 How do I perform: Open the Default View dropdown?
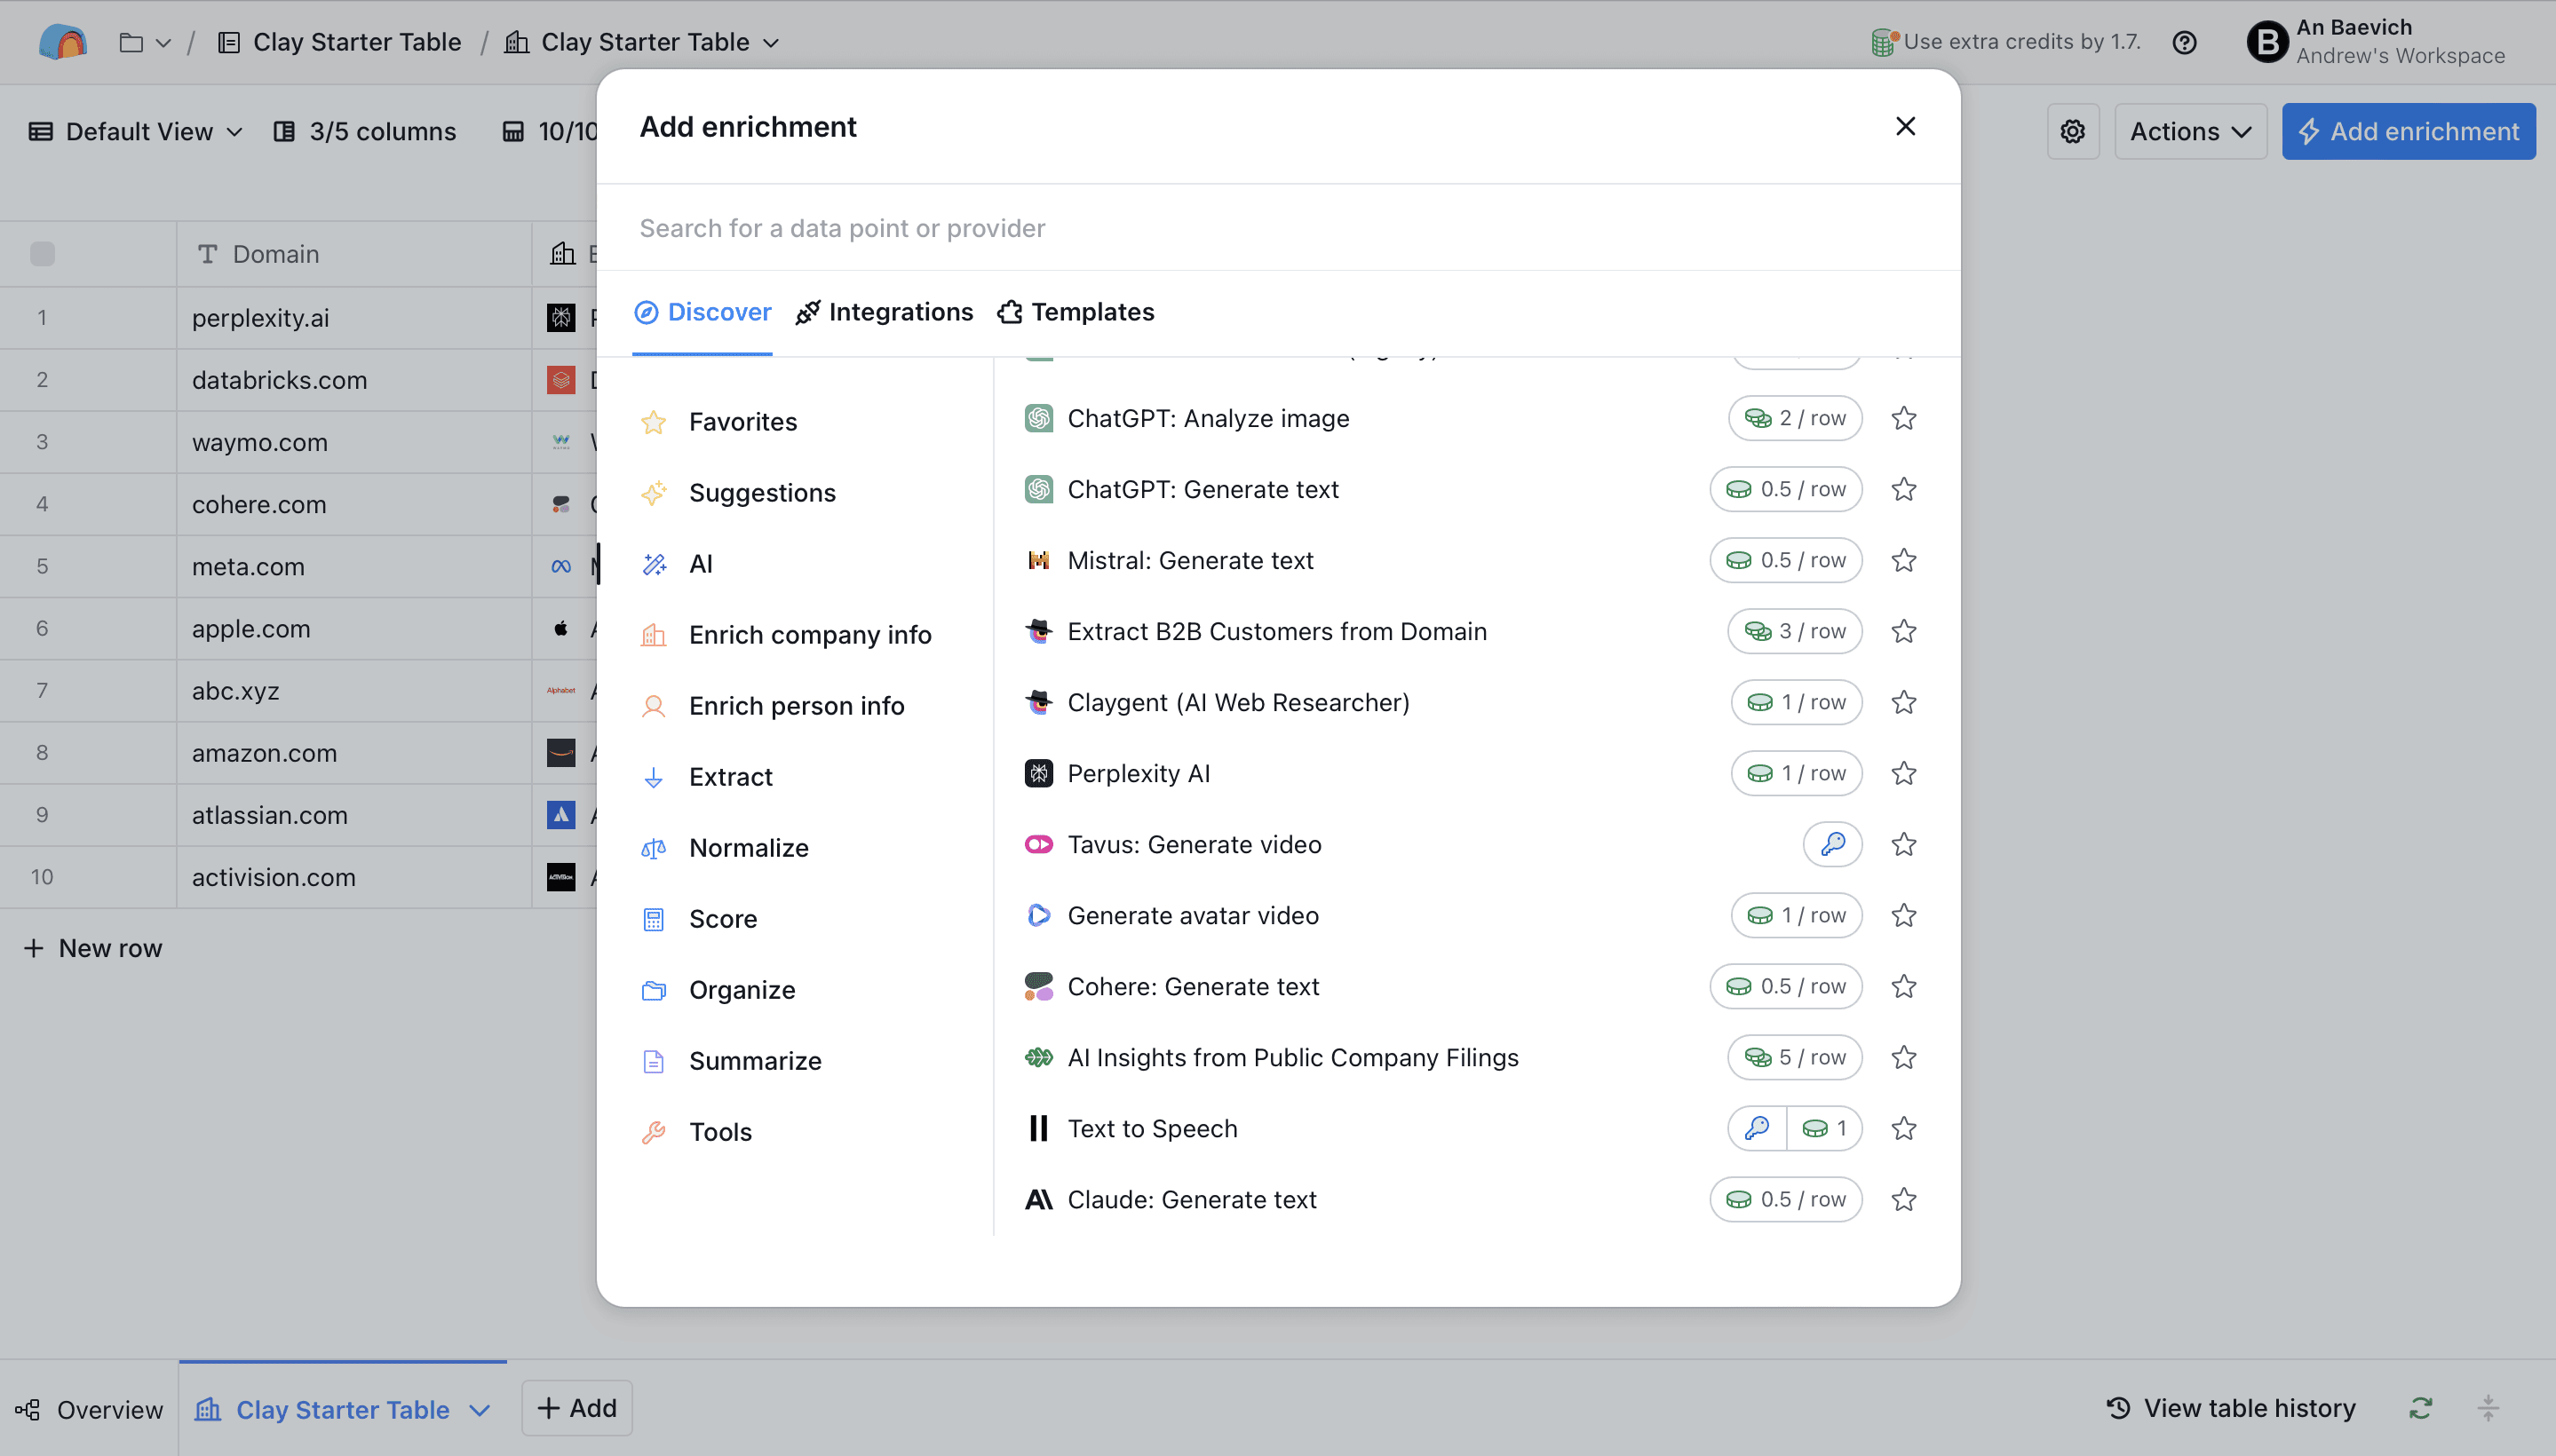coord(136,131)
